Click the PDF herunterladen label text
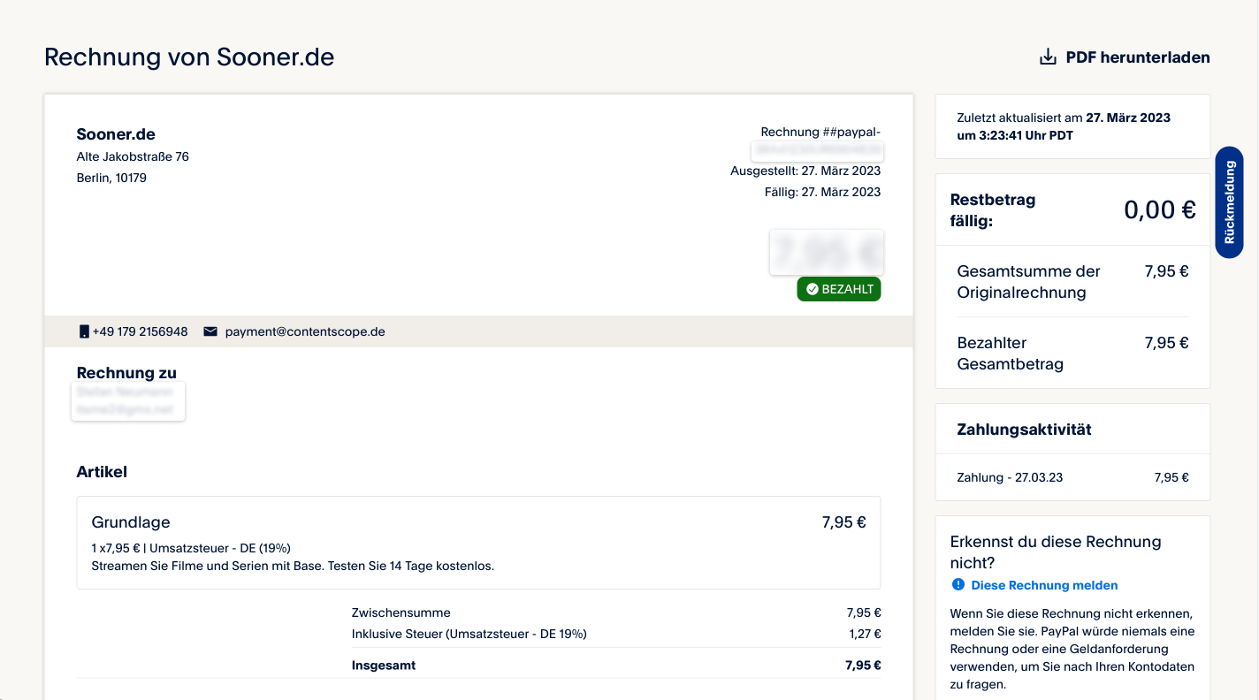 point(1138,57)
